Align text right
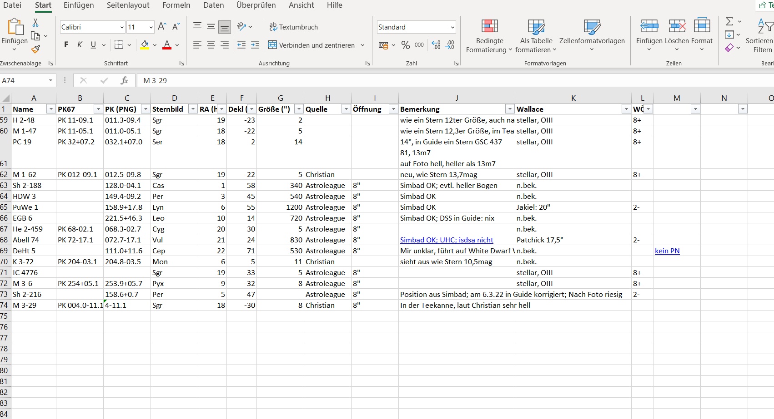The width and height of the screenshot is (774, 419). click(x=225, y=44)
